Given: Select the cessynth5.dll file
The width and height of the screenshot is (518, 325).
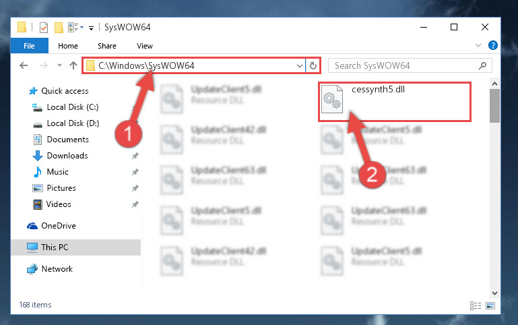Looking at the screenshot, I should [395, 102].
